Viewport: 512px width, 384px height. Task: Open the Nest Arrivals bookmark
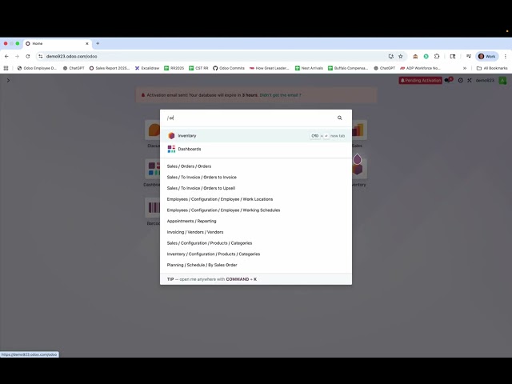pyautogui.click(x=309, y=68)
